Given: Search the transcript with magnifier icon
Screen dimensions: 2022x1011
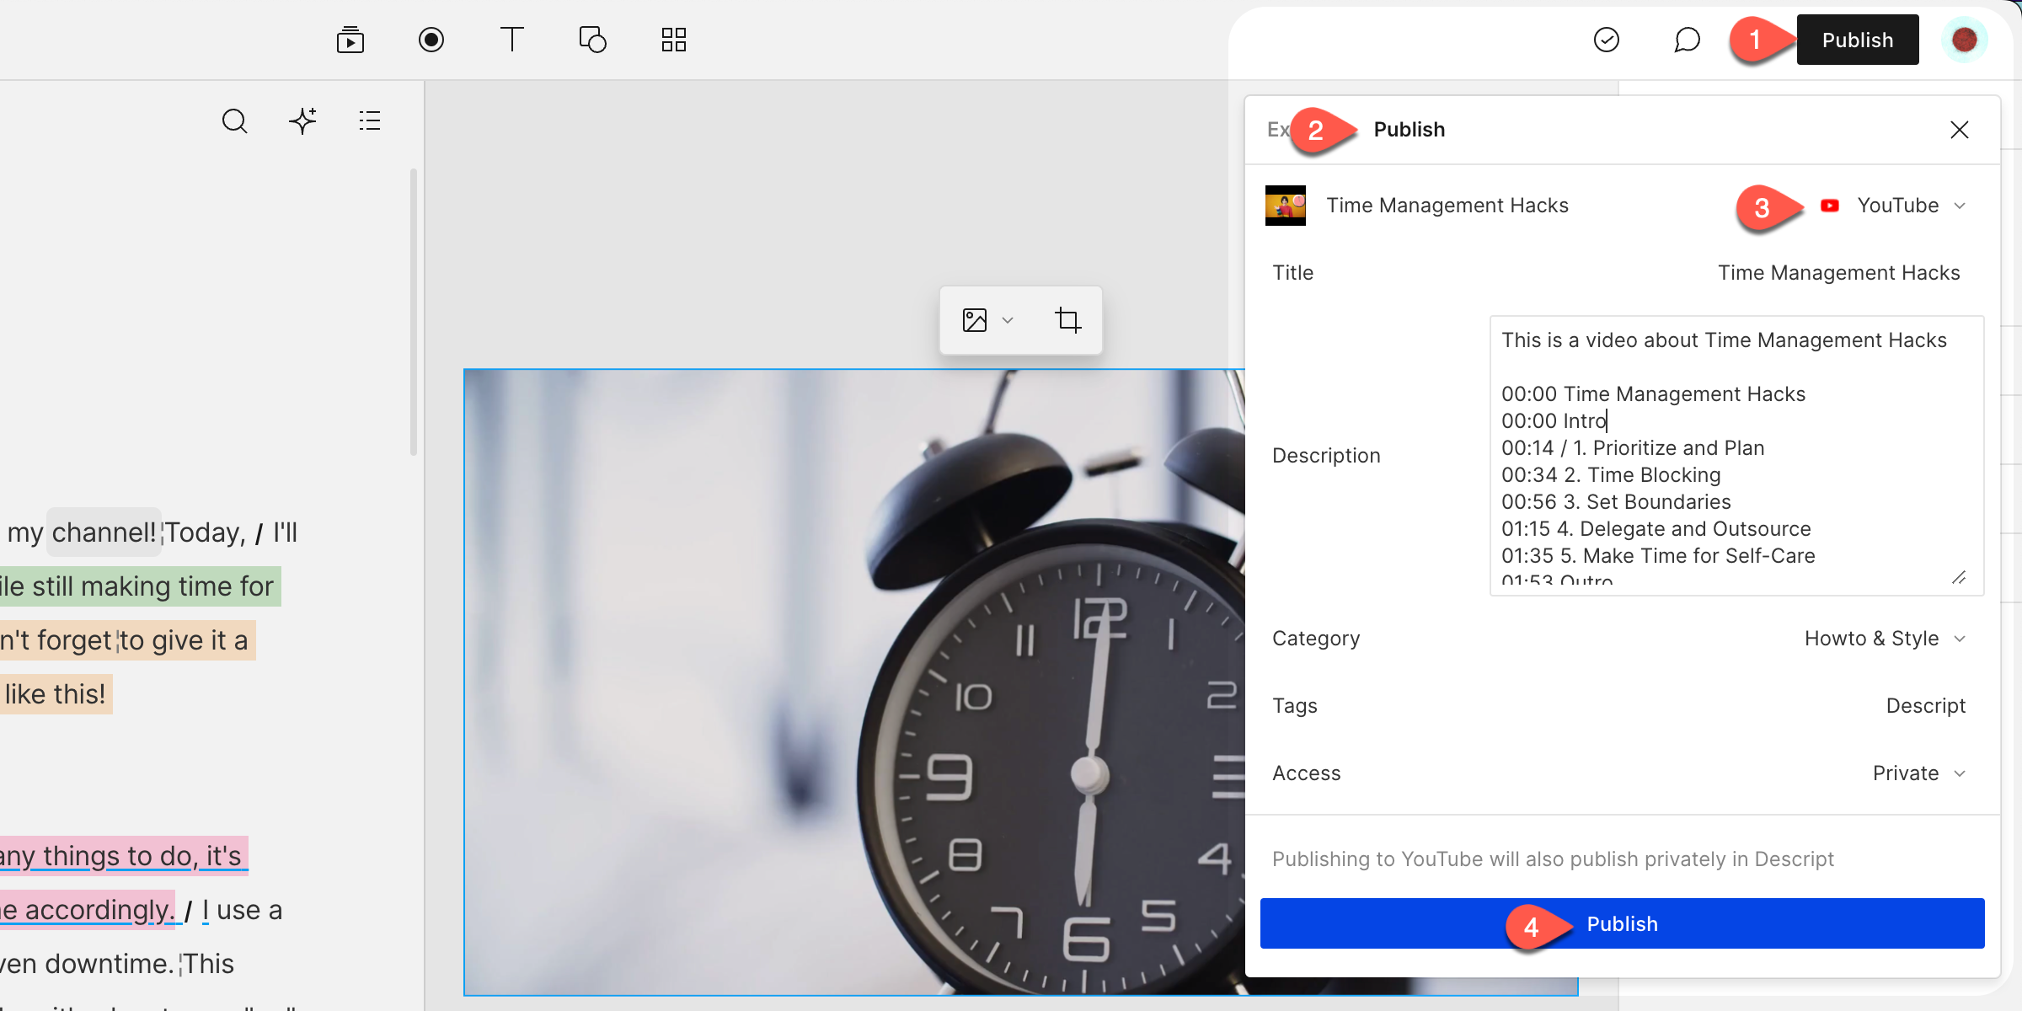Looking at the screenshot, I should 234,121.
